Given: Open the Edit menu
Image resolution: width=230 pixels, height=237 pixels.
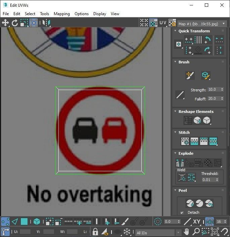Looking at the screenshot, I should click(x=17, y=14).
